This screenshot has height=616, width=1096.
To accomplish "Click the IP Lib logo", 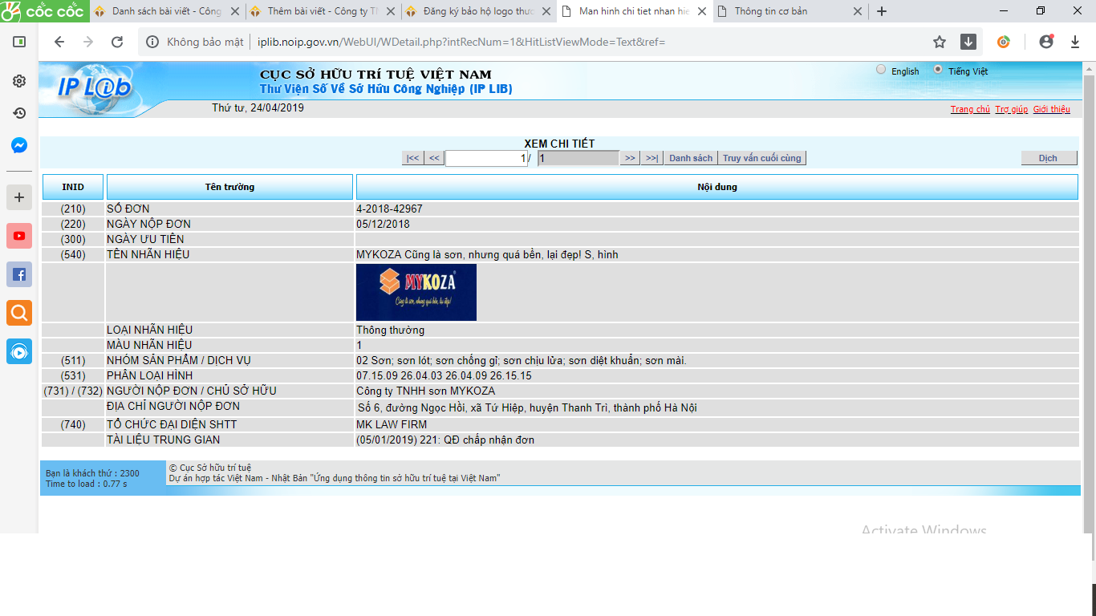I will coord(95,87).
